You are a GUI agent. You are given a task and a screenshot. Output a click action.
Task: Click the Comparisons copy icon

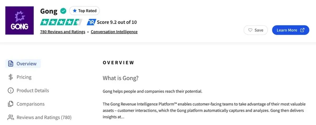coord(11,104)
